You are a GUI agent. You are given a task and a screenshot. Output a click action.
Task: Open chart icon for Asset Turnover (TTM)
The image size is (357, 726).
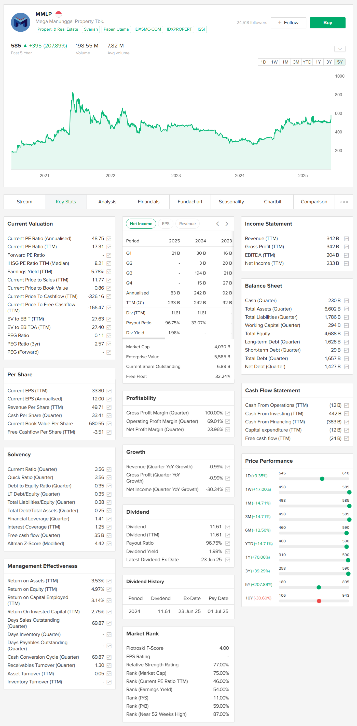(x=109, y=674)
